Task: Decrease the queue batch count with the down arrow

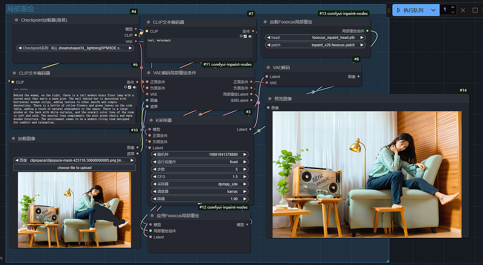Action: 453,13
